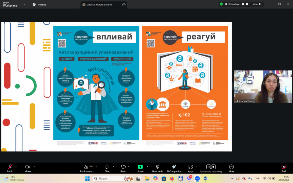Unmute the microphone Audio button
Viewport: 293px width, 183px height.
10,167
